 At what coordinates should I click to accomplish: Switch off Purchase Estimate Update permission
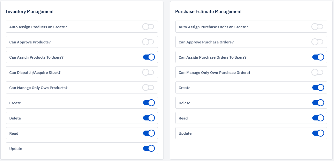318,133
